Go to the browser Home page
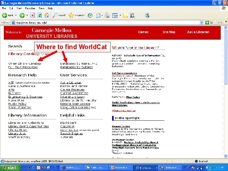228x171 pixels. tap(47, 15)
